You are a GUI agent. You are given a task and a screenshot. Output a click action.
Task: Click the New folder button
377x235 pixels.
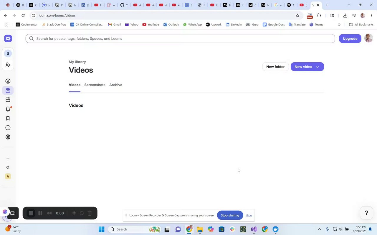pyautogui.click(x=275, y=67)
